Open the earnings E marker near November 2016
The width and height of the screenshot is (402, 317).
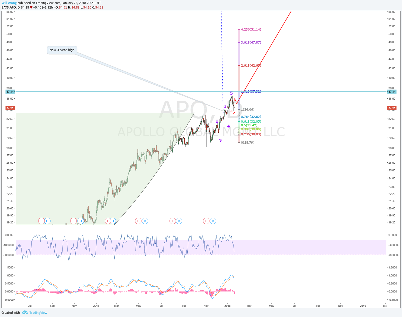(x=73, y=221)
